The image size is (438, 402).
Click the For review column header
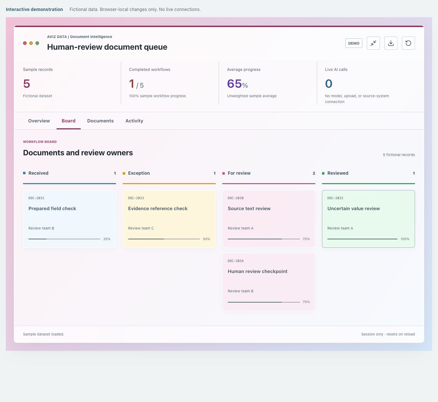click(x=269, y=173)
